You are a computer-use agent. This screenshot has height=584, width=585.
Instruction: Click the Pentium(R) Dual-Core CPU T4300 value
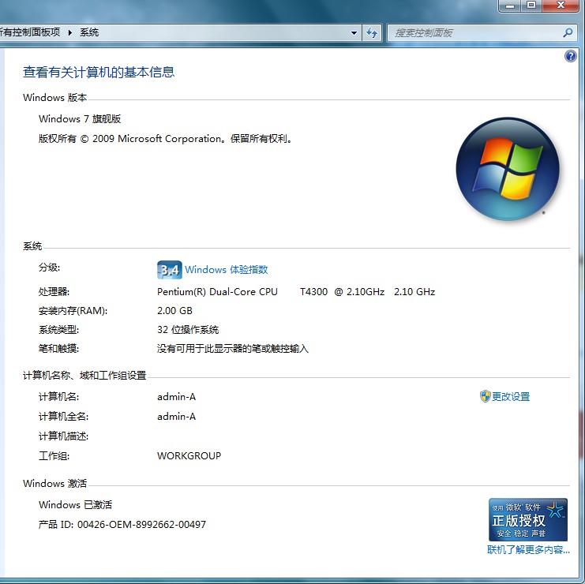point(296,292)
